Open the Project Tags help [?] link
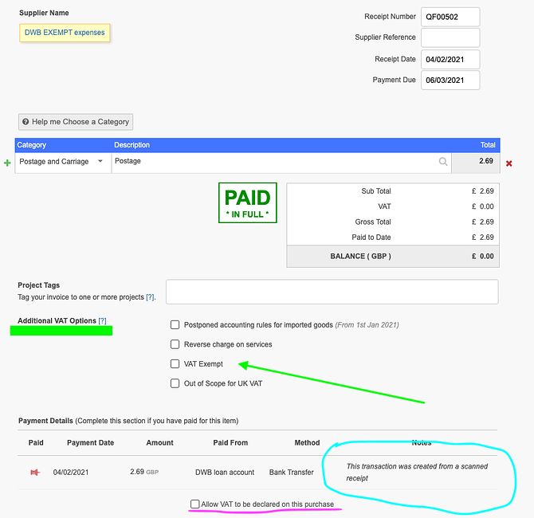The width and height of the screenshot is (534, 518). (x=150, y=297)
